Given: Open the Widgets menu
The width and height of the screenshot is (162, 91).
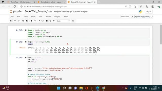Looking at the screenshot, I should pyautogui.click(x=57, y=17).
